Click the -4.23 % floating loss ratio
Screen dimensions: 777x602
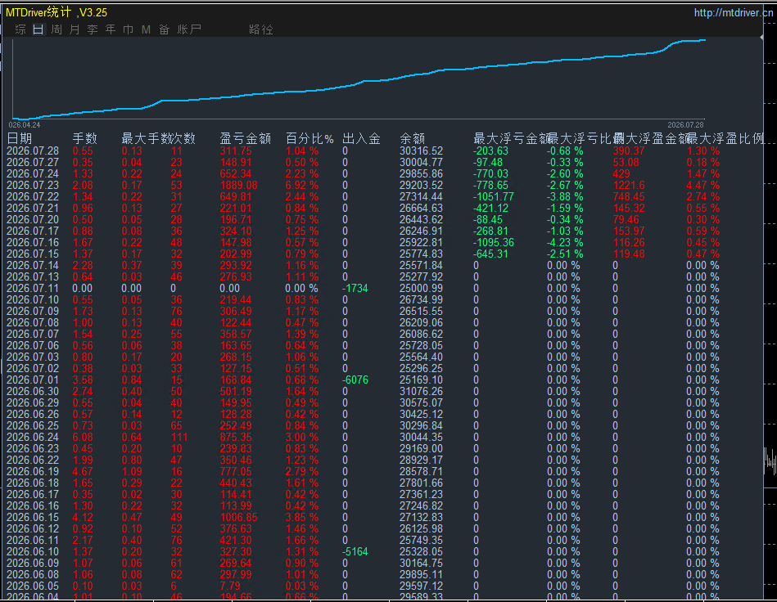(x=565, y=243)
